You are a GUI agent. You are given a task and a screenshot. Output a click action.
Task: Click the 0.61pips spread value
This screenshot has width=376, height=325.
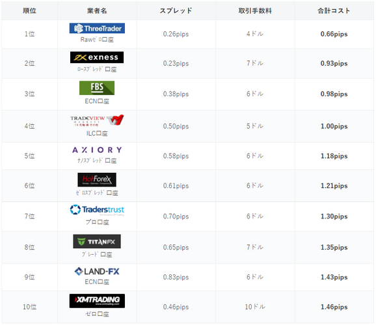pos(176,186)
